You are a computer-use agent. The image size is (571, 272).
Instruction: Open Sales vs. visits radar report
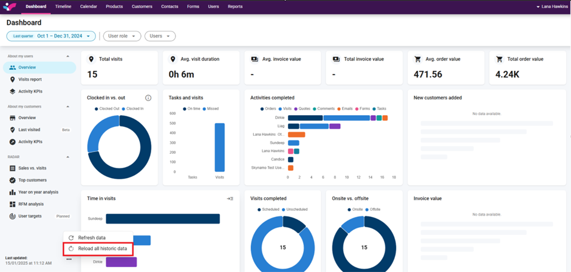pyautogui.click(x=32, y=168)
